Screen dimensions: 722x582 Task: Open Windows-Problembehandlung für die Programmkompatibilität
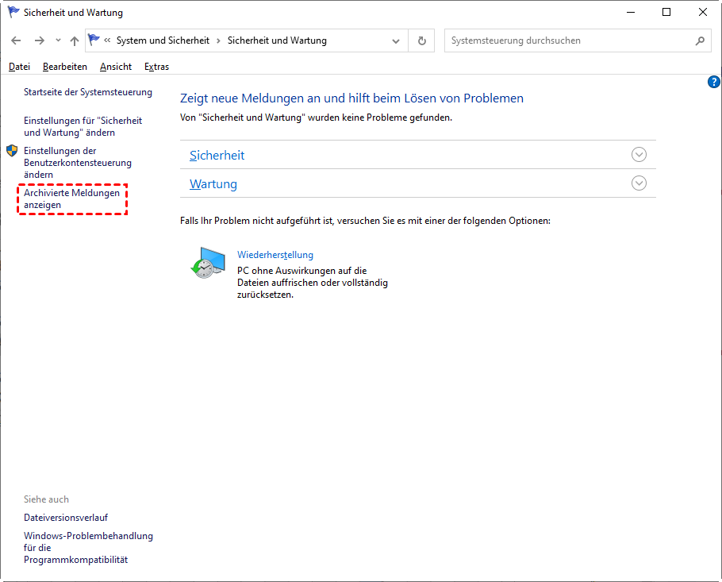click(88, 547)
